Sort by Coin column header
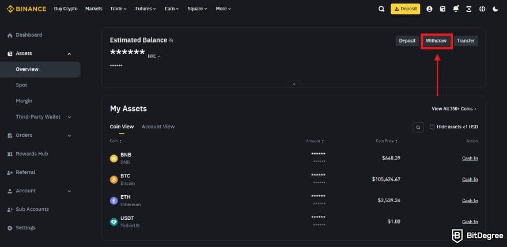507x247 pixels. coord(116,141)
